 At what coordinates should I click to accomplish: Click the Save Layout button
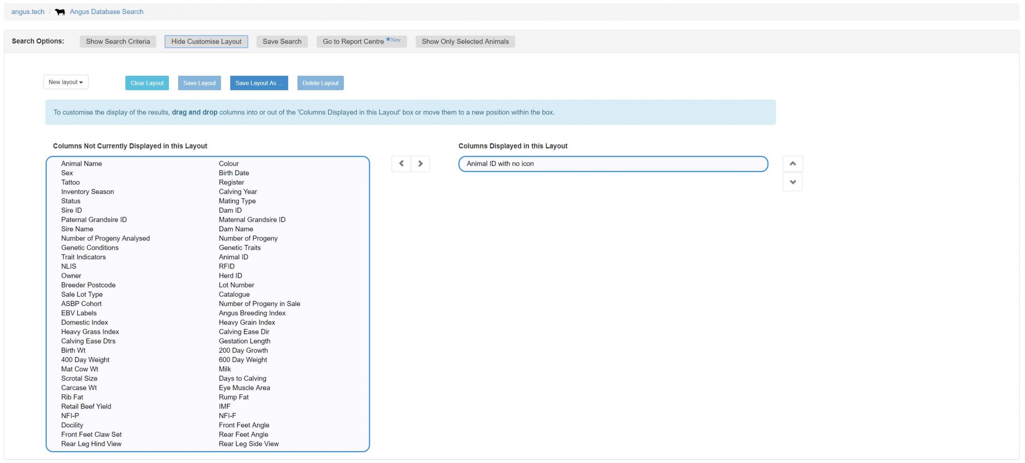tap(199, 83)
